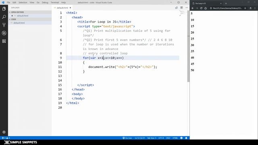Change the HTML language mode selector
Screen dimensions: 258x145
coord(175,138)
